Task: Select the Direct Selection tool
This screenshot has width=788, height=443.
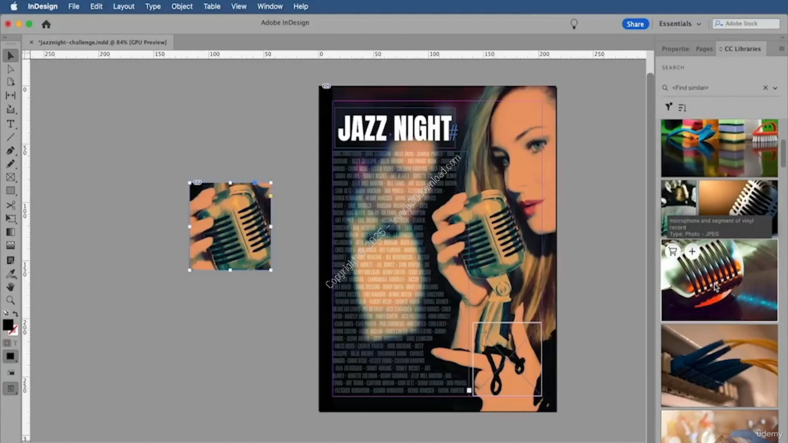Action: point(10,69)
